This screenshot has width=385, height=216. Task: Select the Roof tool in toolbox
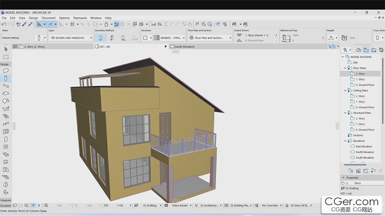click(6, 101)
